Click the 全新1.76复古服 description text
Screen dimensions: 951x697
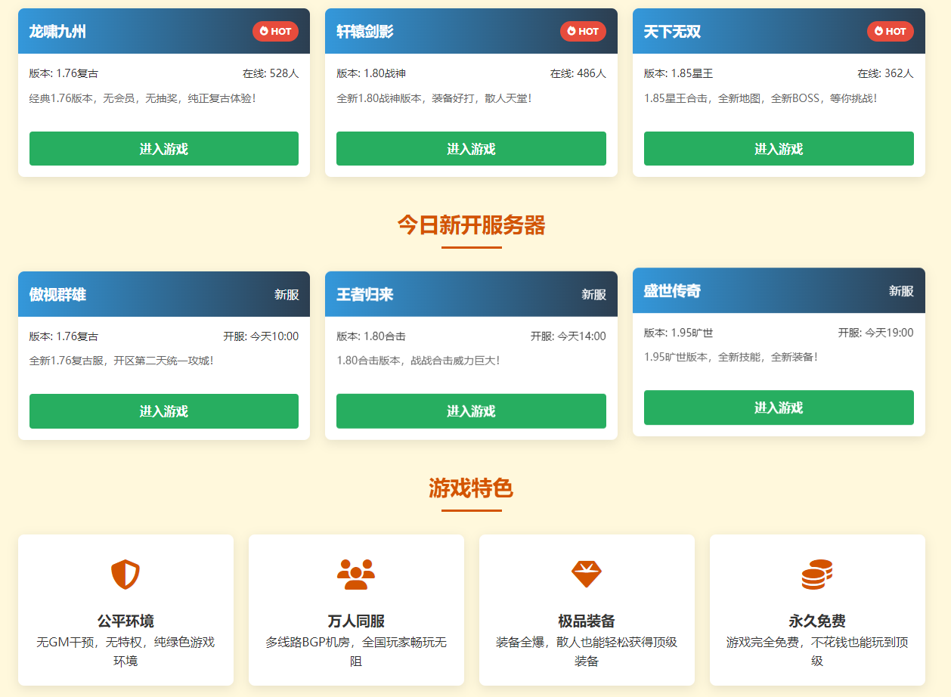coord(122,361)
